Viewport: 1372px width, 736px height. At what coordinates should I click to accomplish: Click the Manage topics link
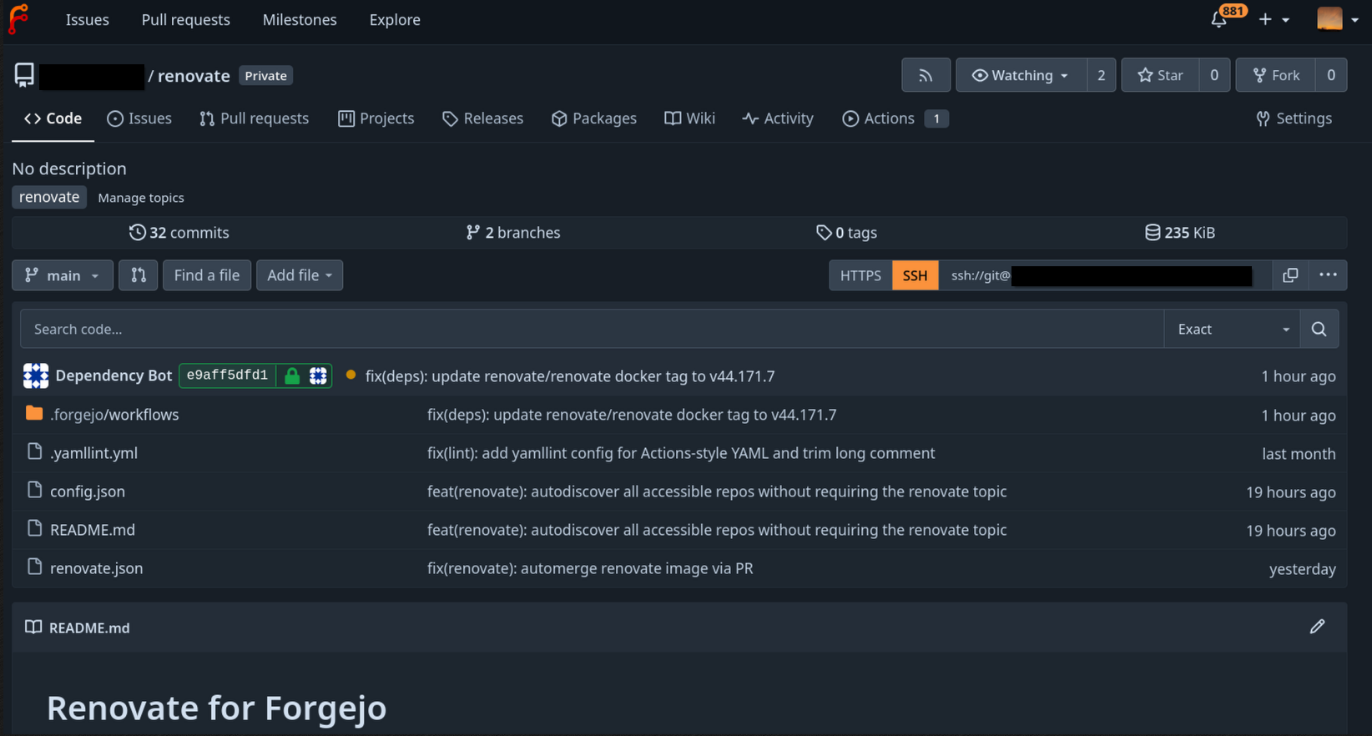coord(141,198)
